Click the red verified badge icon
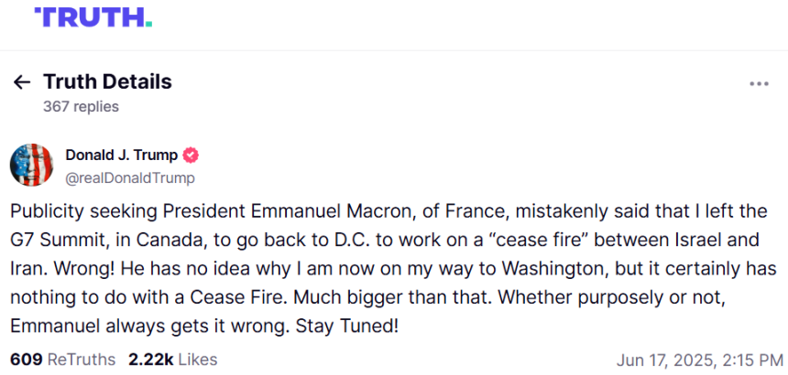Screen dimensions: 788x375 click(x=191, y=155)
